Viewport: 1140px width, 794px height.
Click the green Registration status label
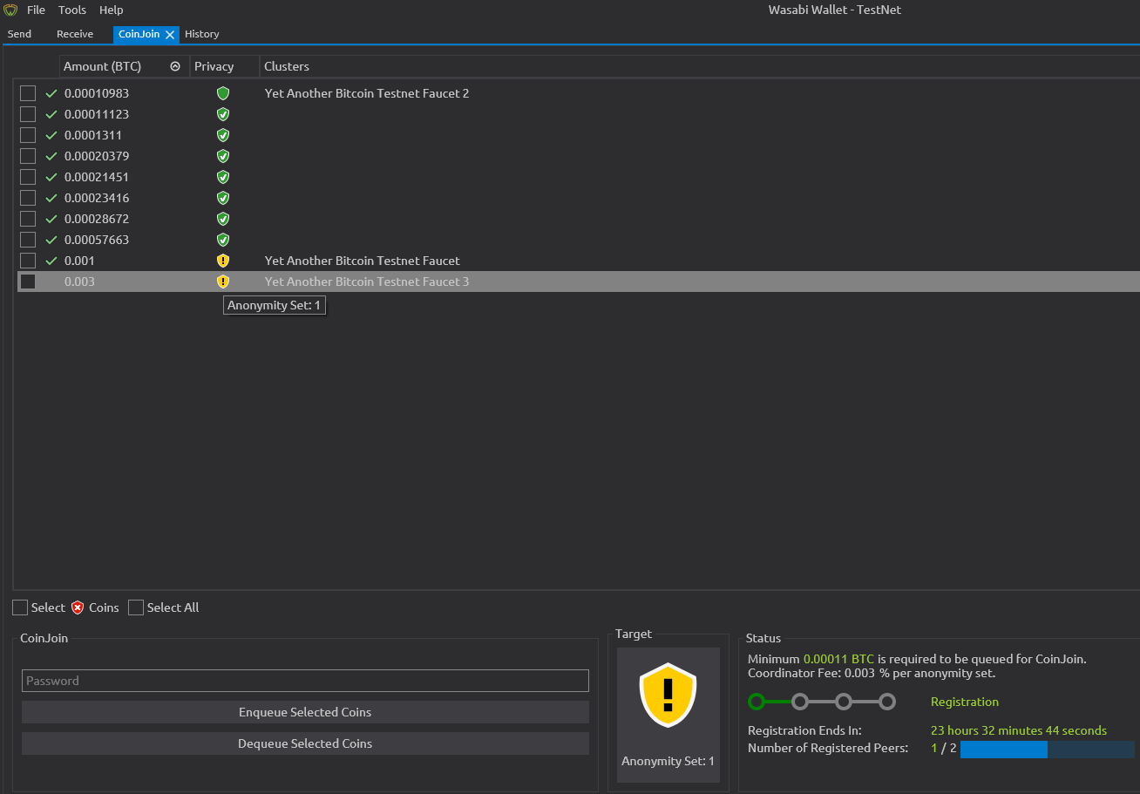coord(965,702)
